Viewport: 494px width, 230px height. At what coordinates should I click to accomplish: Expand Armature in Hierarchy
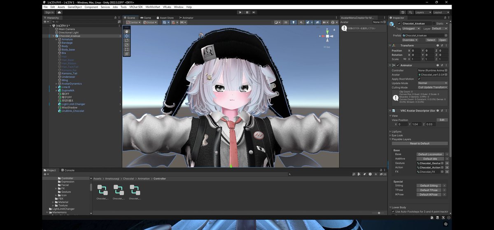pyautogui.click(x=57, y=39)
